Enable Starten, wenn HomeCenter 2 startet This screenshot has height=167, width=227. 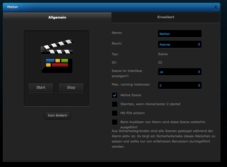point(115,104)
